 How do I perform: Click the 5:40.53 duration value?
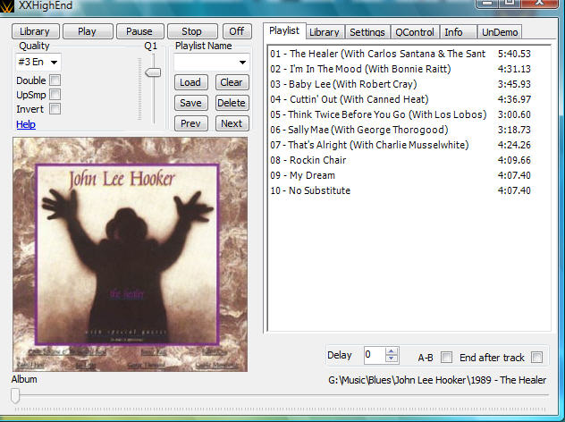coord(514,54)
